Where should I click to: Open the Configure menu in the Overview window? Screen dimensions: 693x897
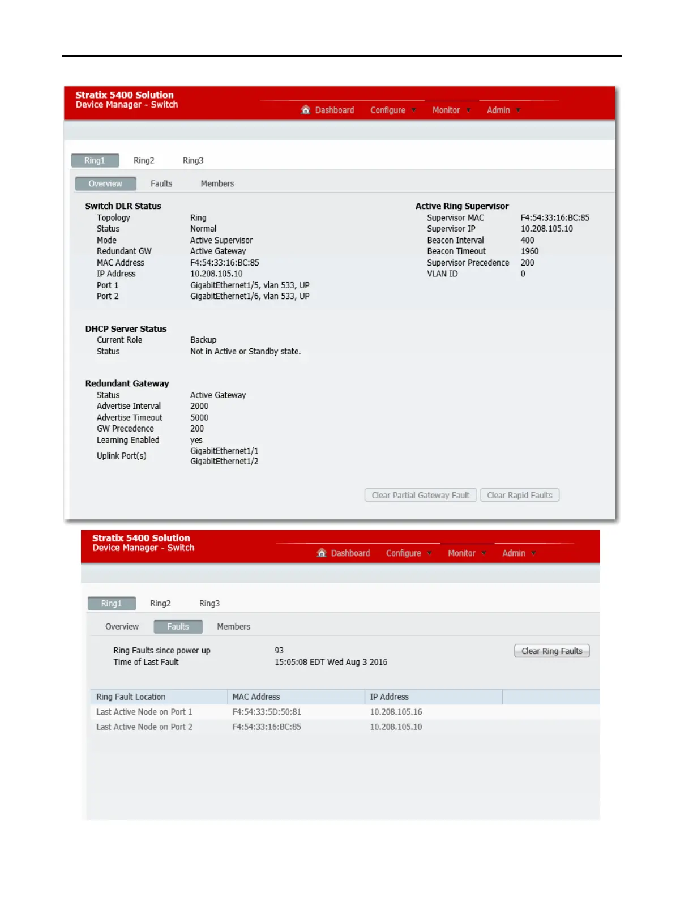click(388, 110)
